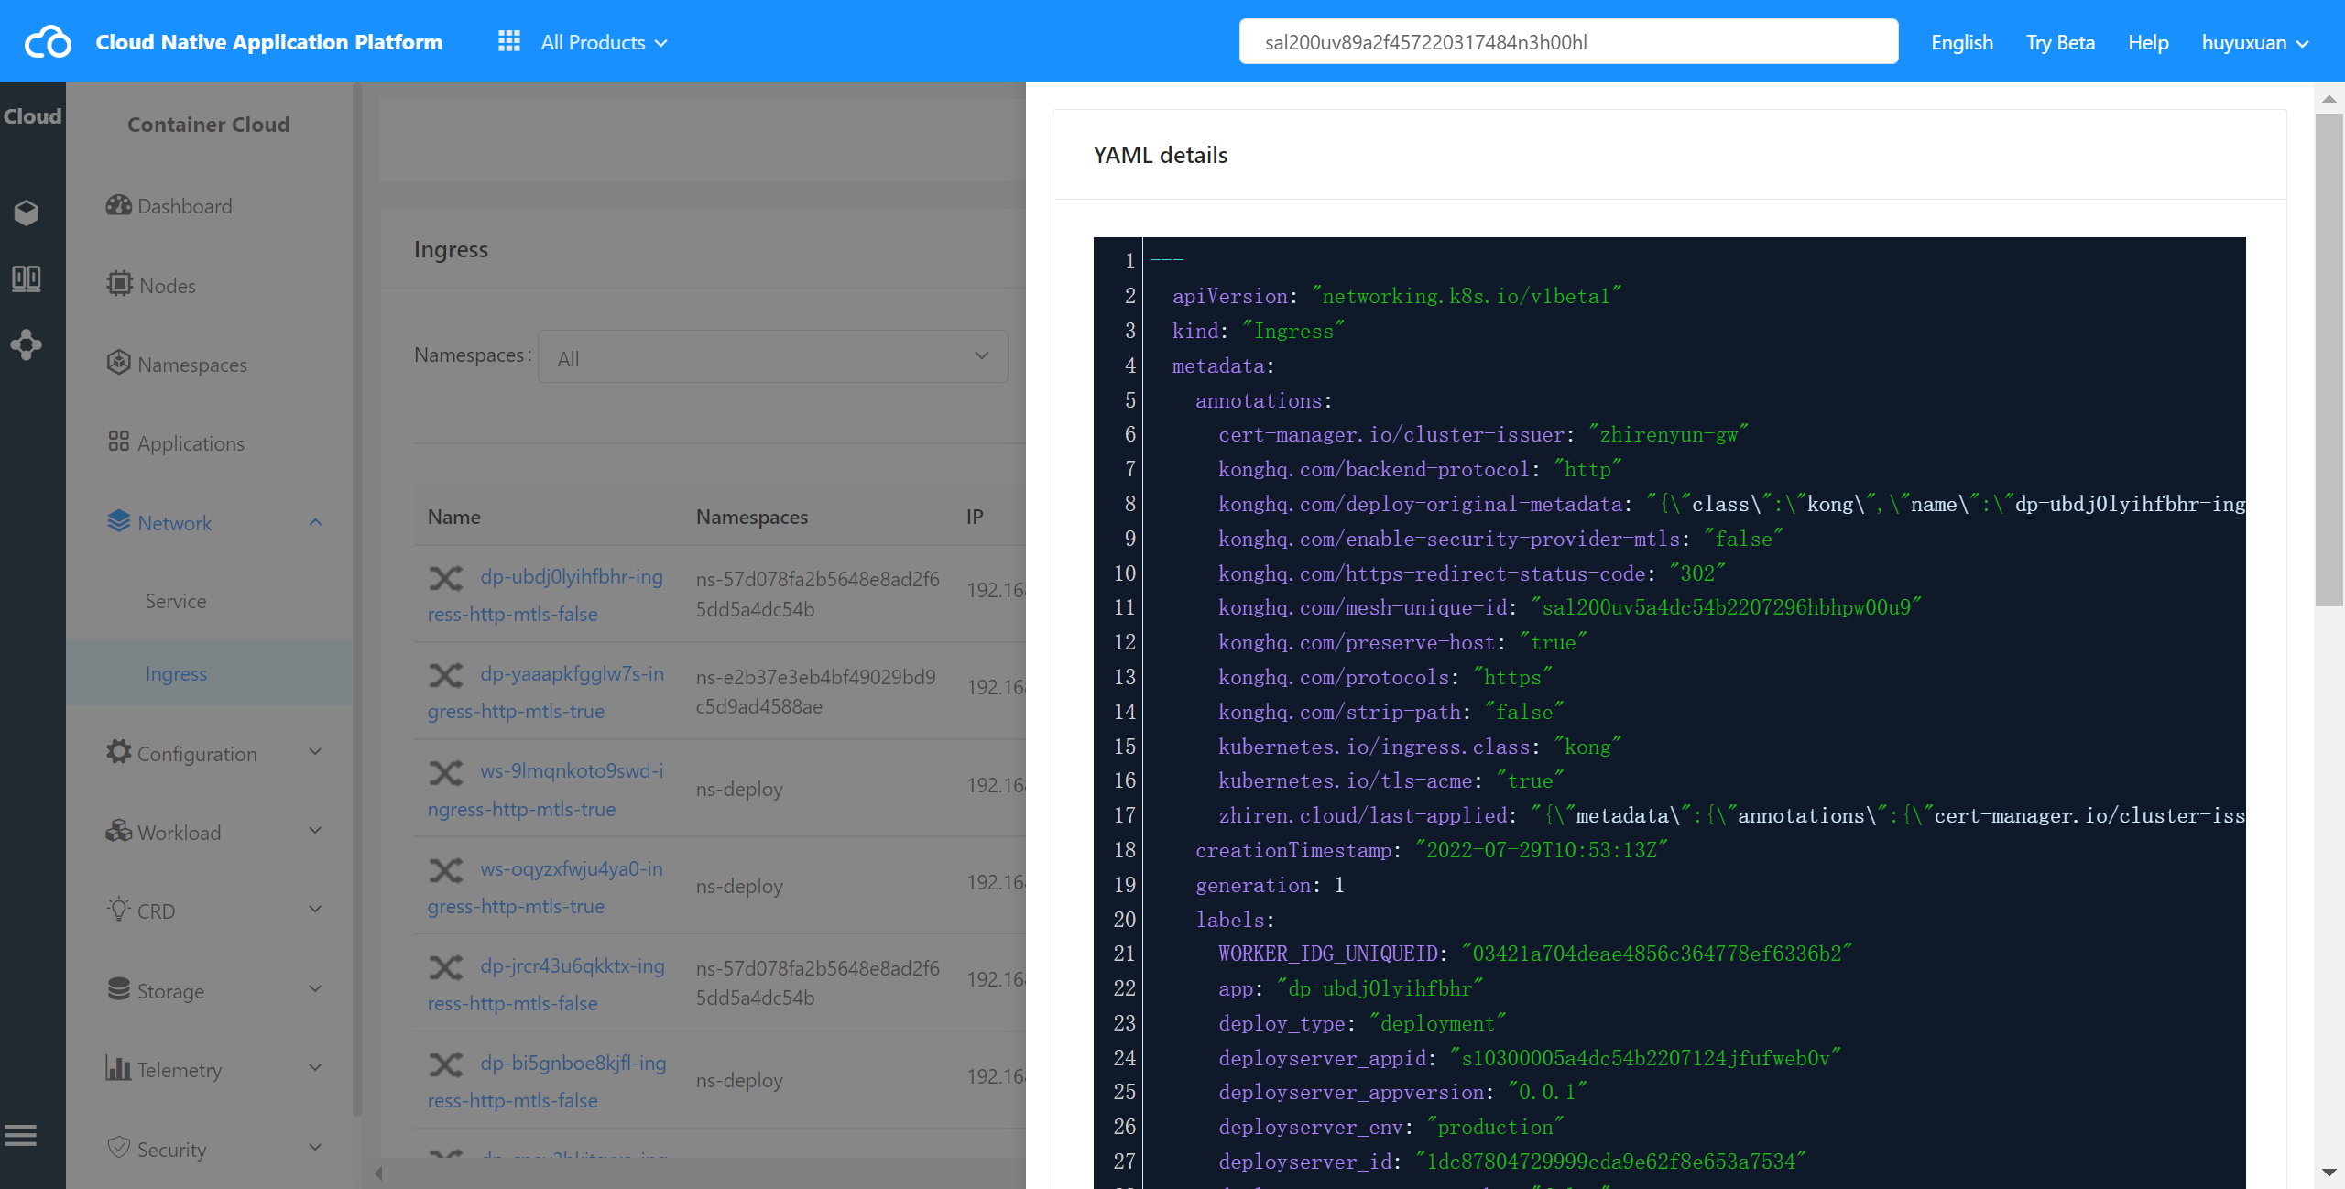Switch language via English link
The image size is (2345, 1189).
1962,42
